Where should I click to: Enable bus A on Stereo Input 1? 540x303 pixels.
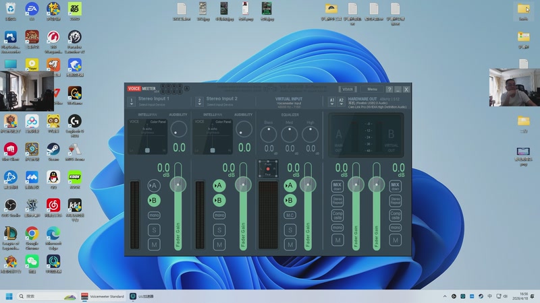coord(153,186)
